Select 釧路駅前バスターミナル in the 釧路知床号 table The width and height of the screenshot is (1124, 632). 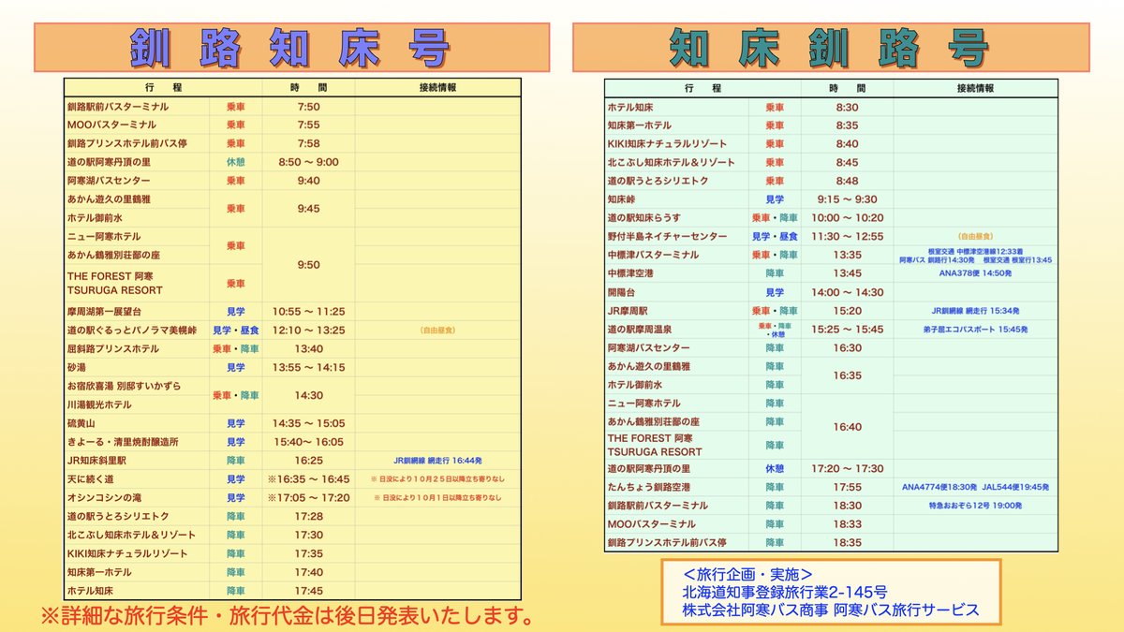[118, 107]
